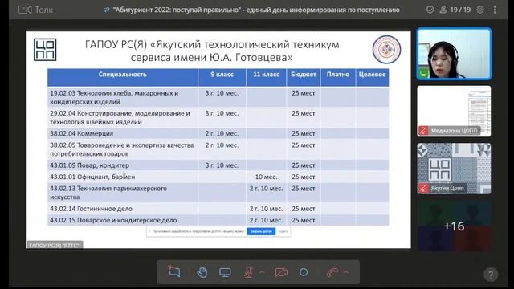Show the +16 additional participants
This screenshot has height=289, width=514.
coord(454,226)
